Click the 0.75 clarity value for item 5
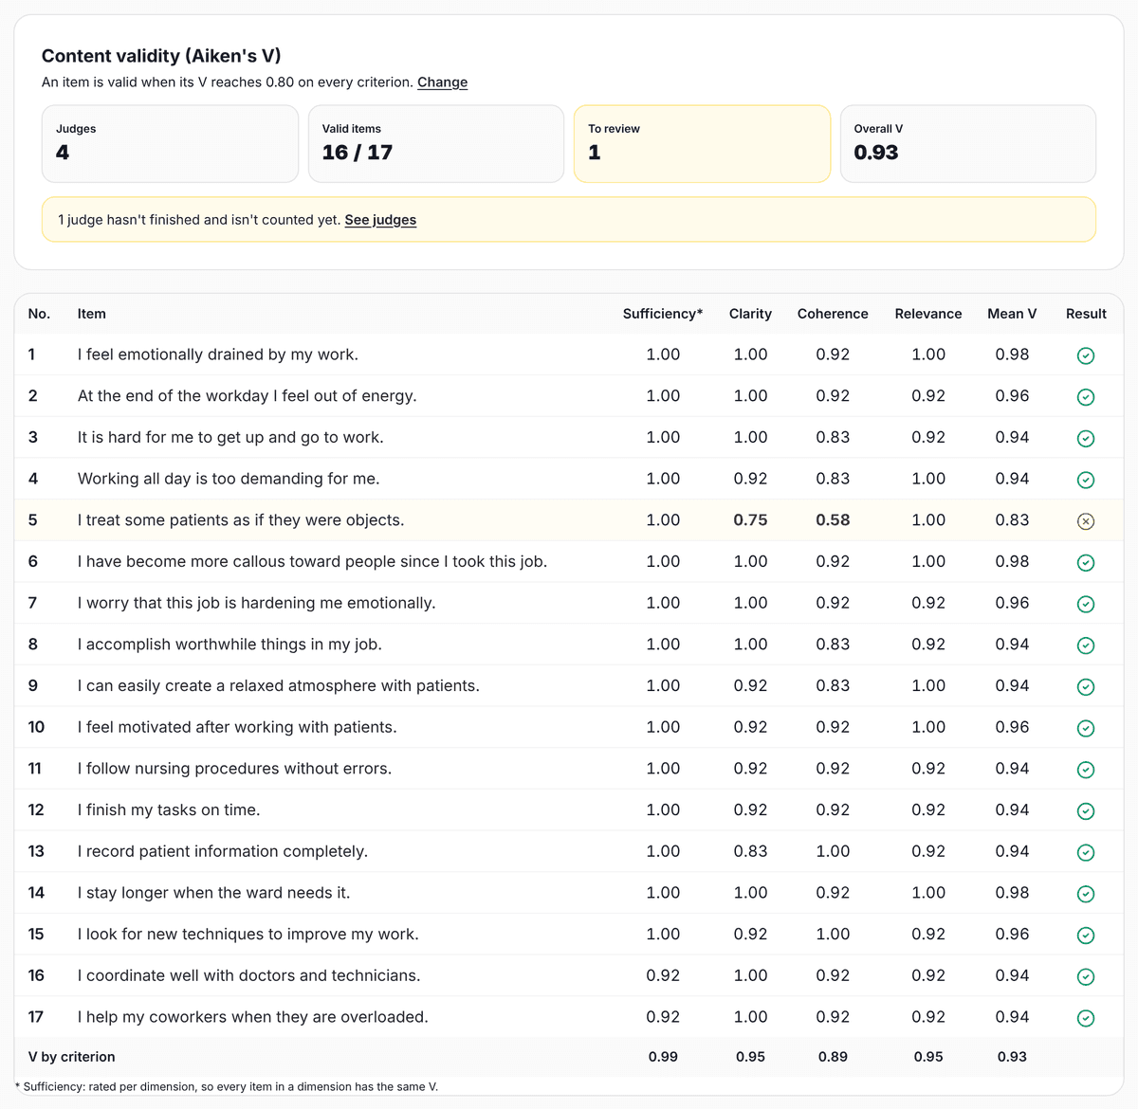1138x1109 pixels. click(750, 520)
